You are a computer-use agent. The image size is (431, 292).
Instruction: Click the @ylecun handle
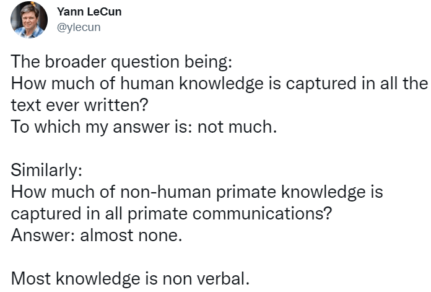click(x=78, y=27)
